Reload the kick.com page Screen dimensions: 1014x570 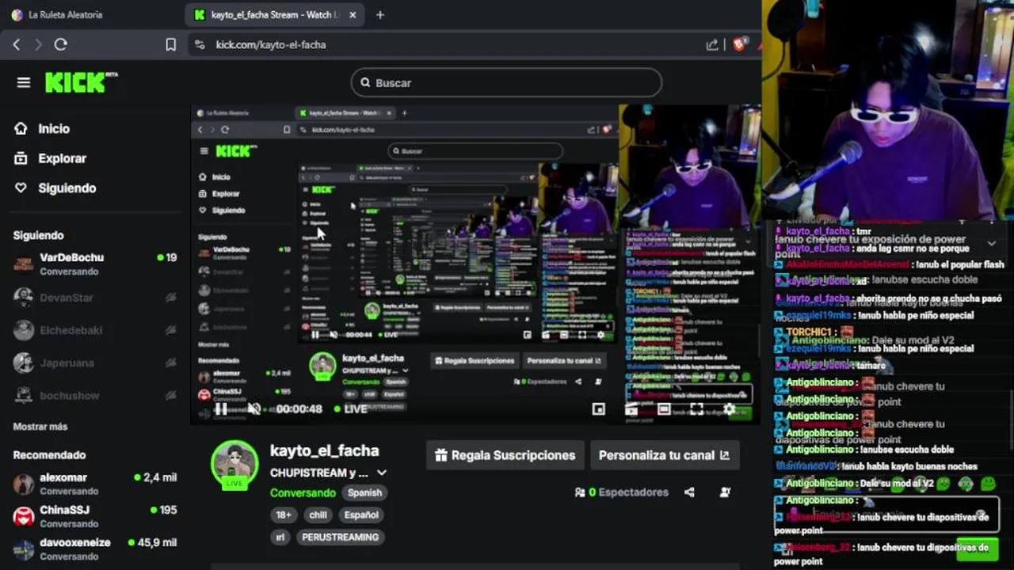coord(60,45)
